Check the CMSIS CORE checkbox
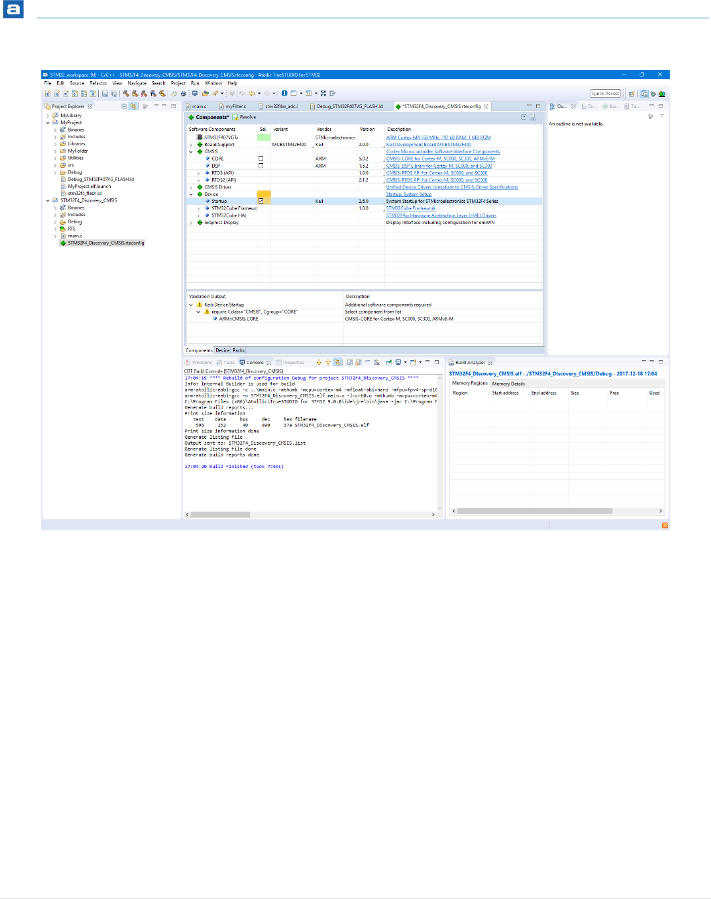Viewport: 711px width, 899px height. tap(261, 158)
